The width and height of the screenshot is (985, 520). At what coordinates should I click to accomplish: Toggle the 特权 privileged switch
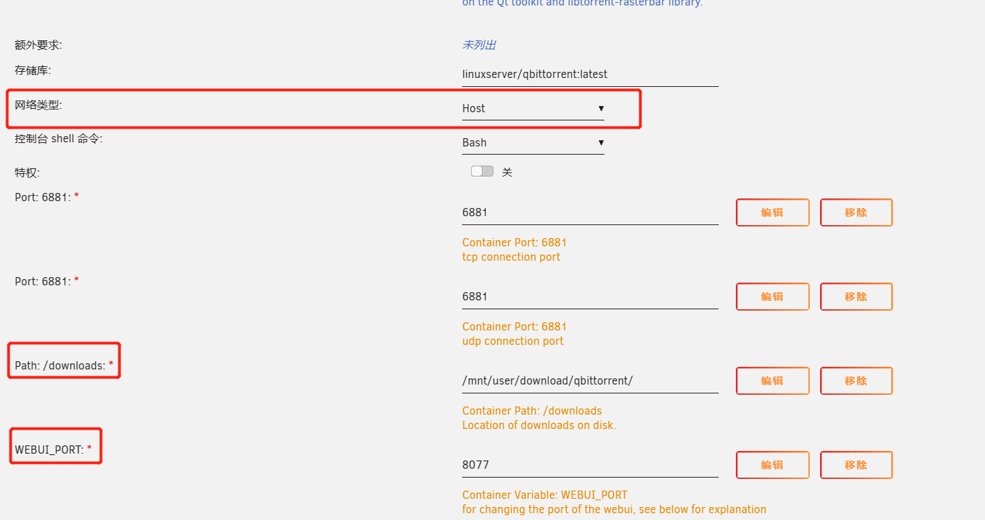click(x=482, y=171)
